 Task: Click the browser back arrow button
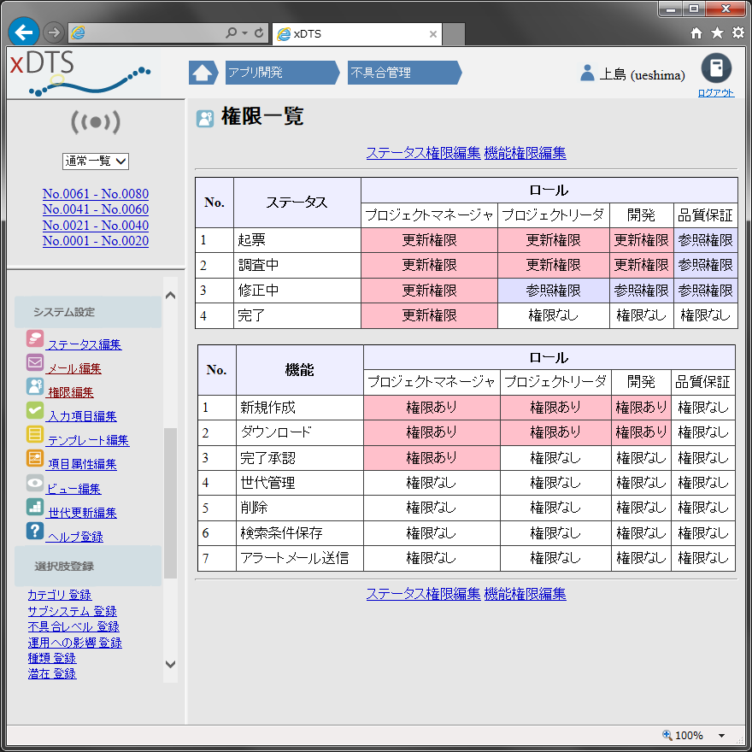(24, 32)
